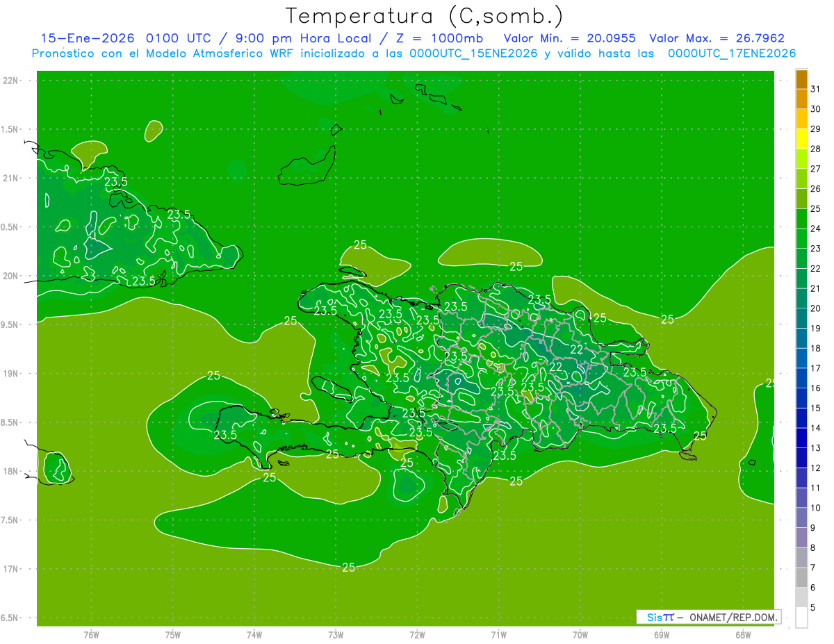834x644 pixels.
Task: Click the 17N latitude axis label
Action: (11, 569)
